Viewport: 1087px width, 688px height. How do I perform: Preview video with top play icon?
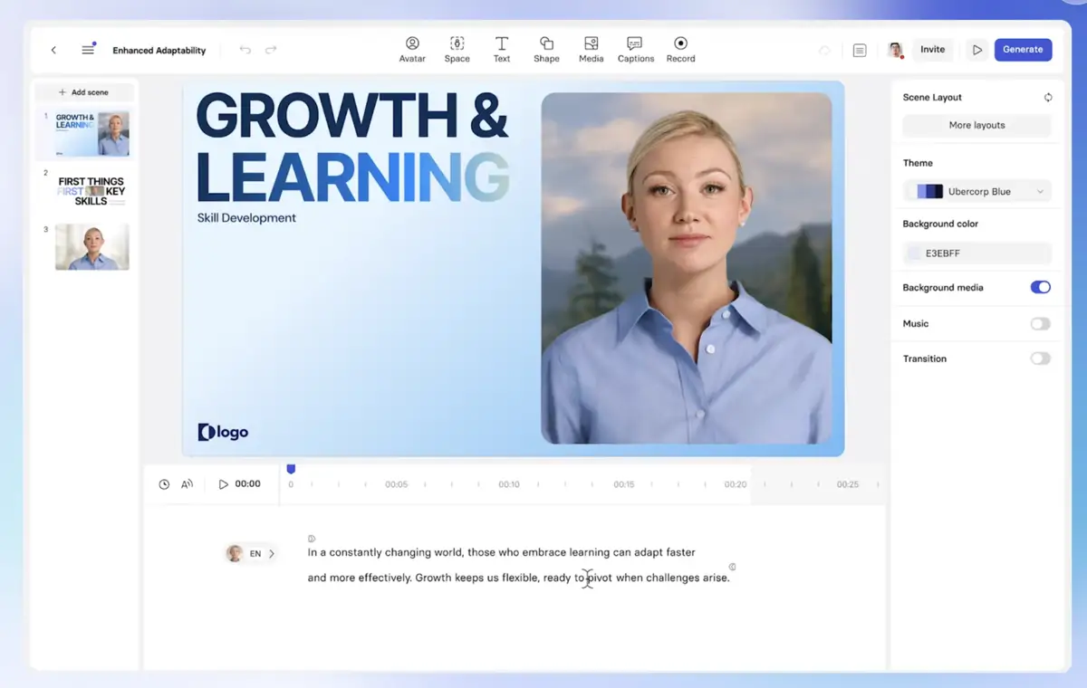[x=976, y=50]
